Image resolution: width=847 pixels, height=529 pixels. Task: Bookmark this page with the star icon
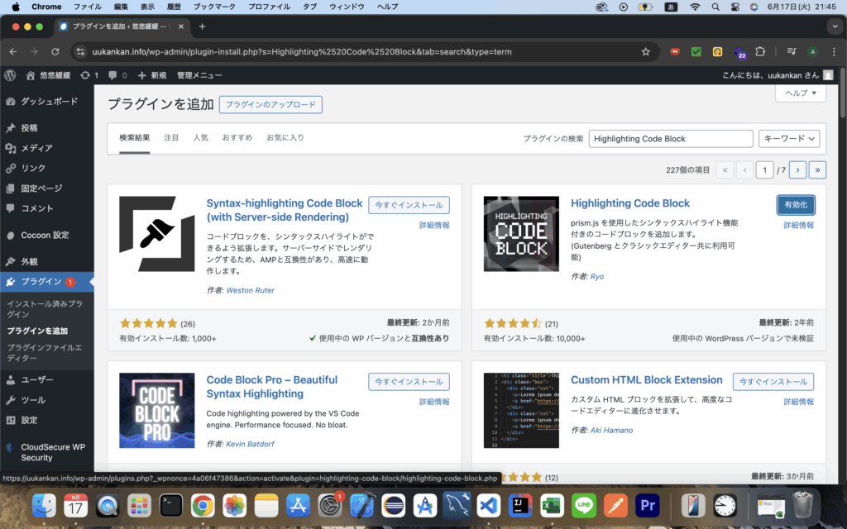click(646, 51)
